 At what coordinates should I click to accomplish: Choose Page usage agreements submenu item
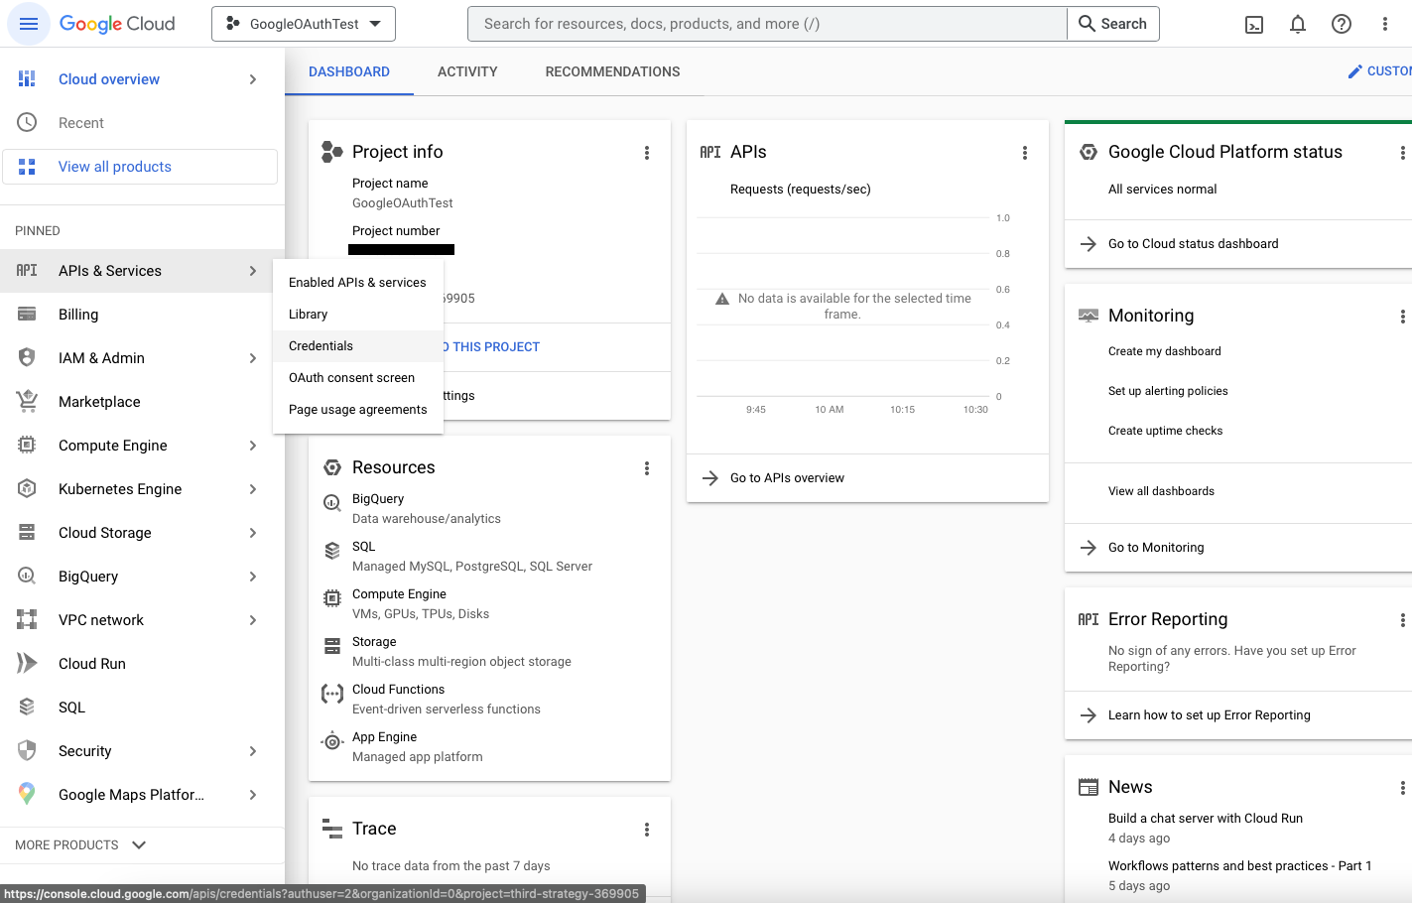tap(358, 410)
